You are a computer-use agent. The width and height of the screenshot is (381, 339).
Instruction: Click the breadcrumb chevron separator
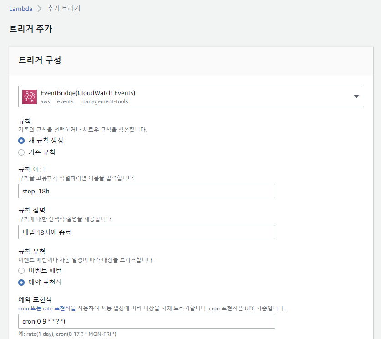click(x=39, y=9)
